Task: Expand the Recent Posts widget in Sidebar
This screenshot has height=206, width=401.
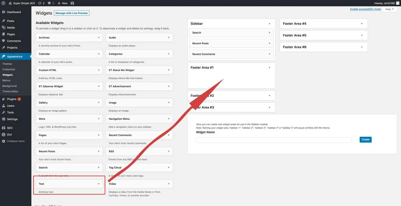Action: (270, 43)
